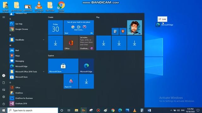Screen dimensions: 202x113
Task: Click the Power button in Start
Action: [x=4, y=104]
